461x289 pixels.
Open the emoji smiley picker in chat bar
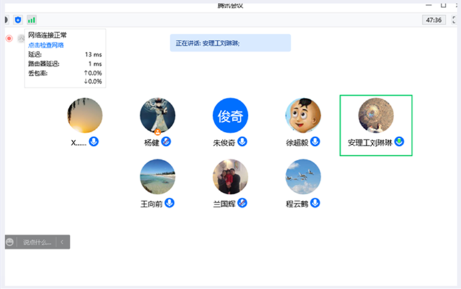click(x=10, y=242)
